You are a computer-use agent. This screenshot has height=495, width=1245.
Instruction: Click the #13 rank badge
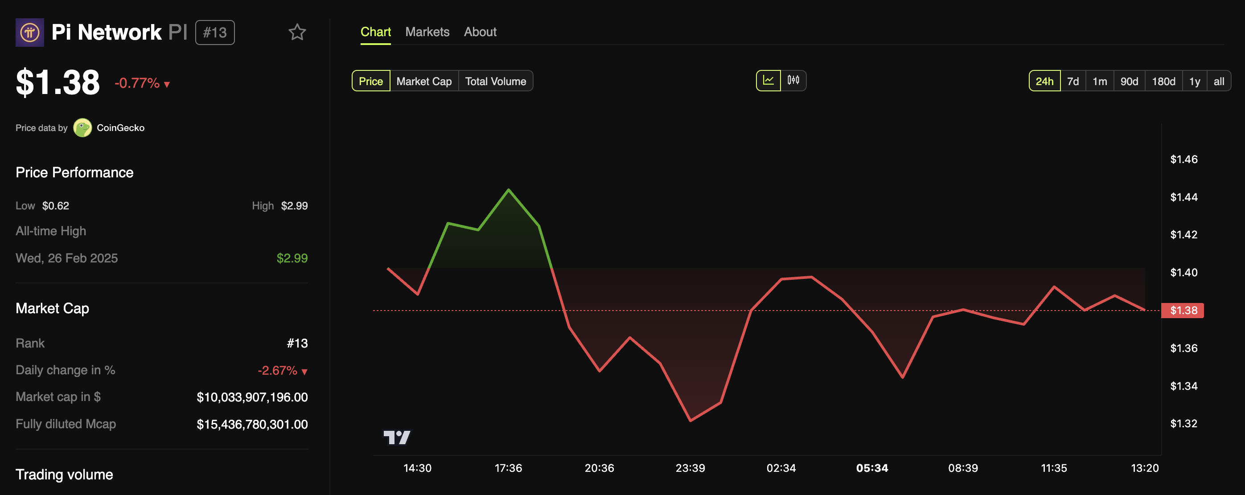click(x=214, y=33)
